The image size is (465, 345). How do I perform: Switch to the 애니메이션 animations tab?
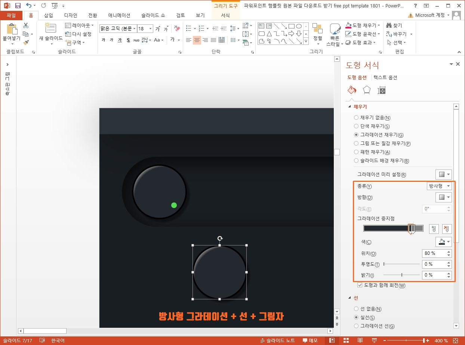click(x=119, y=15)
